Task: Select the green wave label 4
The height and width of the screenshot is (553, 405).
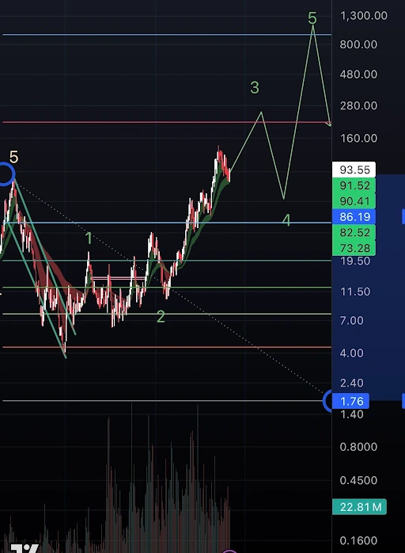Action: [x=286, y=220]
